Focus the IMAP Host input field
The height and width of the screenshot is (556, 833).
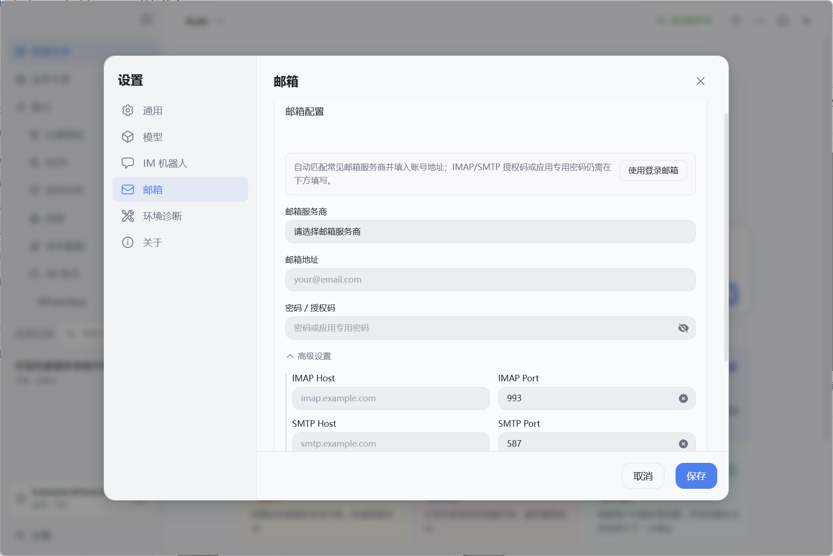[391, 398]
